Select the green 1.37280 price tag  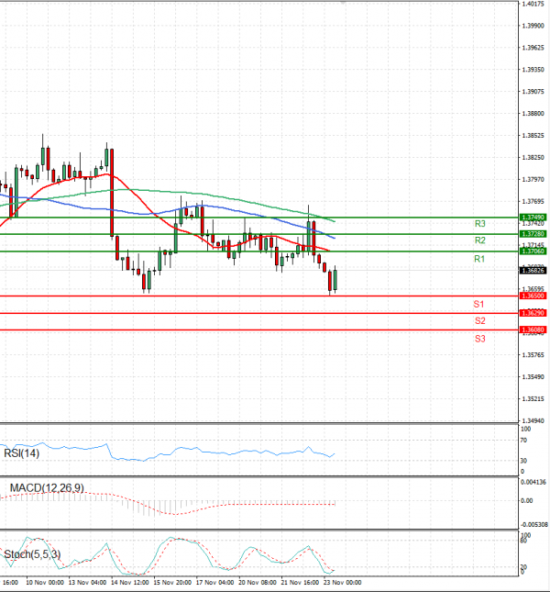pyautogui.click(x=533, y=234)
